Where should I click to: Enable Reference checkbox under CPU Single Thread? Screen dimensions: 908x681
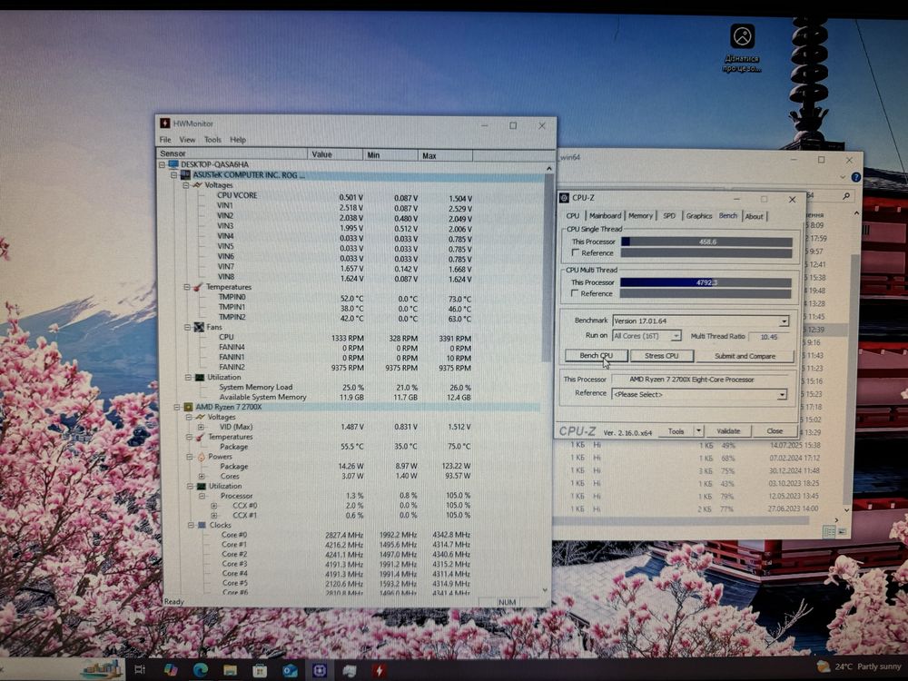[575, 252]
